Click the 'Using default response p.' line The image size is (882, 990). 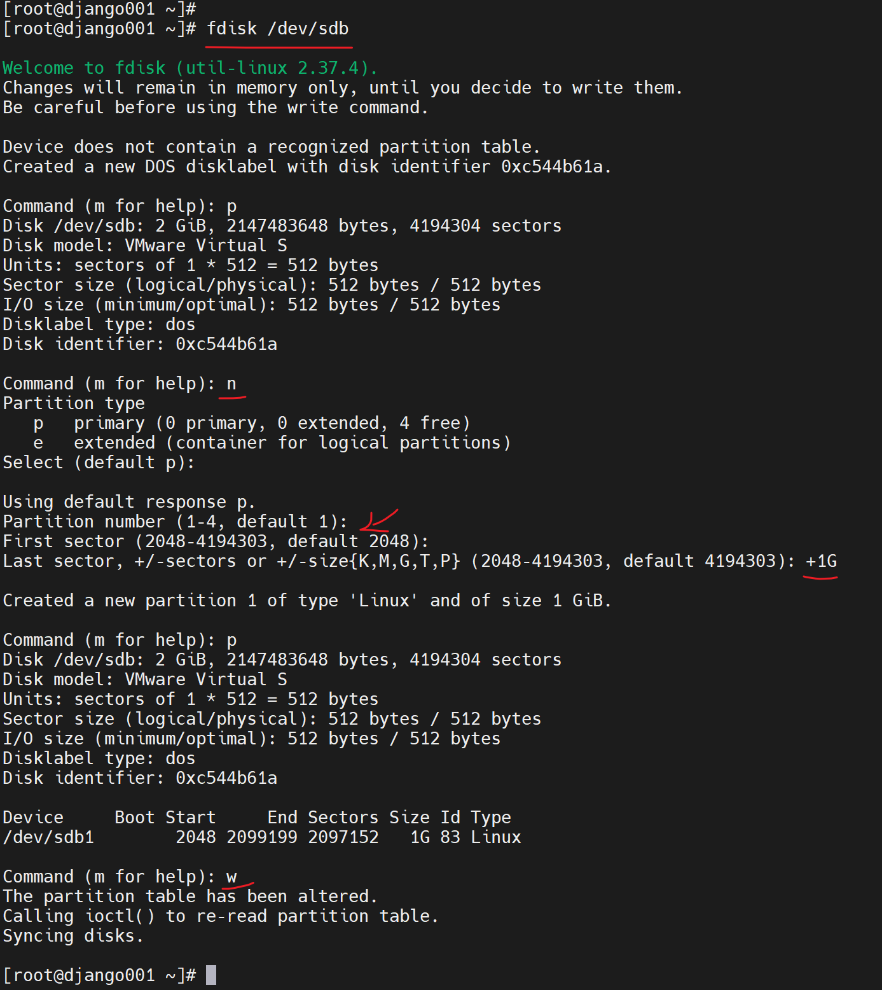128,502
